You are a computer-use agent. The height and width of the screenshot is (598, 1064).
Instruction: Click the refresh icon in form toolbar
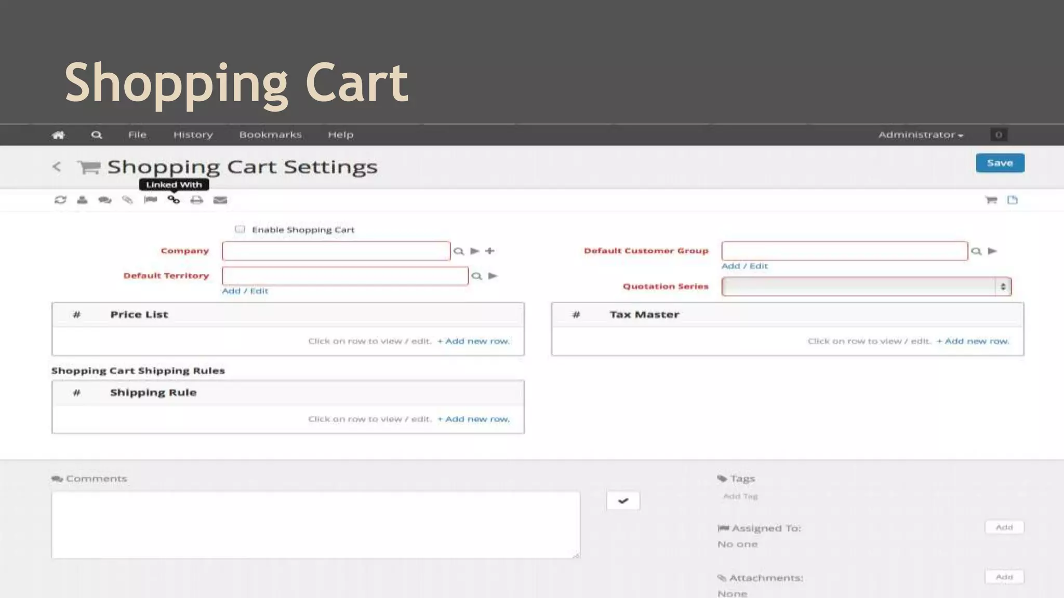60,200
